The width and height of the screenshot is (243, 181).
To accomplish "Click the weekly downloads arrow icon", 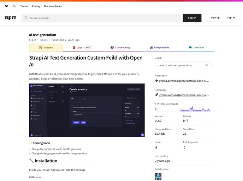I will click(x=155, y=104).
